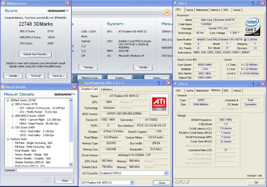This screenshot has width=267, height=187.
Task: Click the Memory CPU-Z window title icon
Action: (175, 84)
